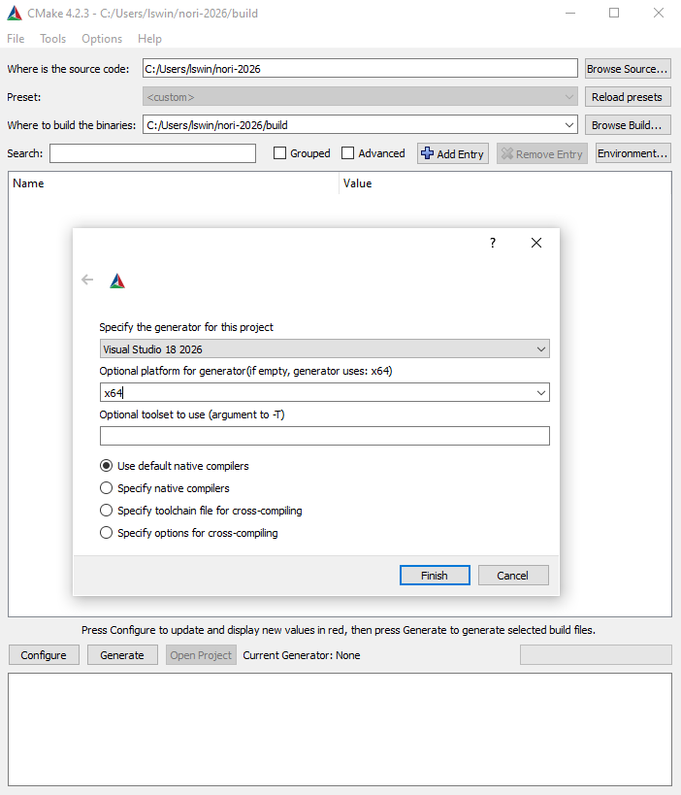
Task: Select Specify options for cross-compiling
Action: 107,533
